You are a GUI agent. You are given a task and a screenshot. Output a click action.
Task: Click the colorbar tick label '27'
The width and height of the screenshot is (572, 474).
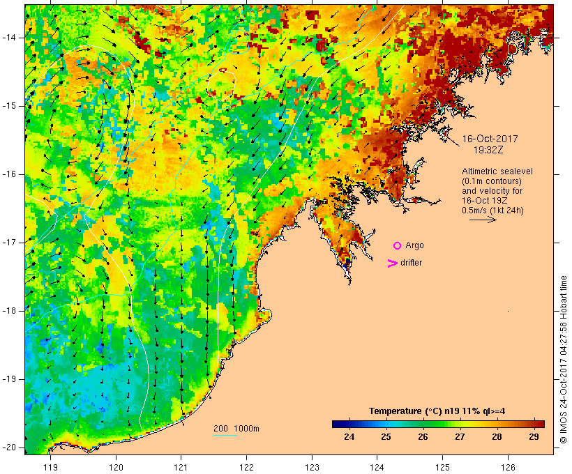[460, 436]
